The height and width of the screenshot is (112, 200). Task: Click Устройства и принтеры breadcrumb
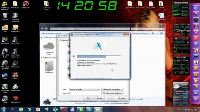[102, 29]
